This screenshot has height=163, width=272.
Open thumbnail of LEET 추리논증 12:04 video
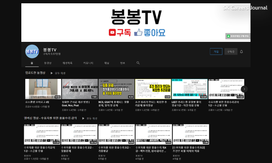pyautogui.click(x=190, y=89)
